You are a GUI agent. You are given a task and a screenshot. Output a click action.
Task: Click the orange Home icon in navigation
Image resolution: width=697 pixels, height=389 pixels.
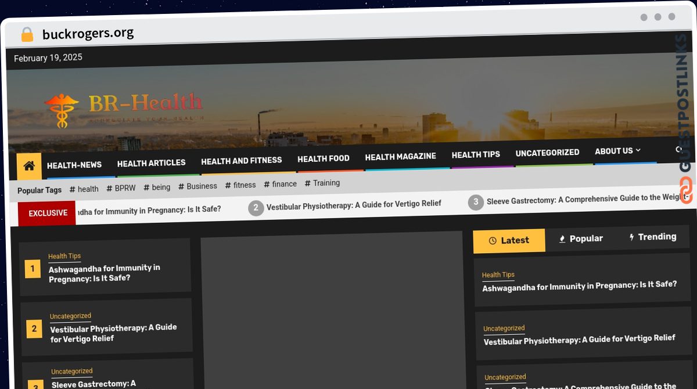click(x=29, y=166)
